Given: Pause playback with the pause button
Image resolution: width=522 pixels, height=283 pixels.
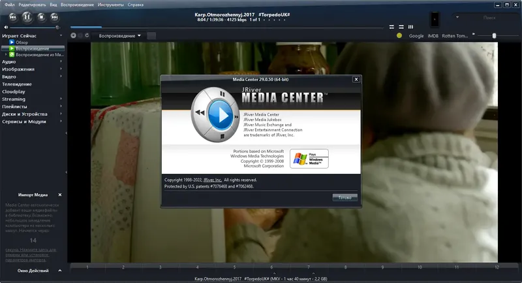Looking at the screenshot, I should [x=27, y=17].
